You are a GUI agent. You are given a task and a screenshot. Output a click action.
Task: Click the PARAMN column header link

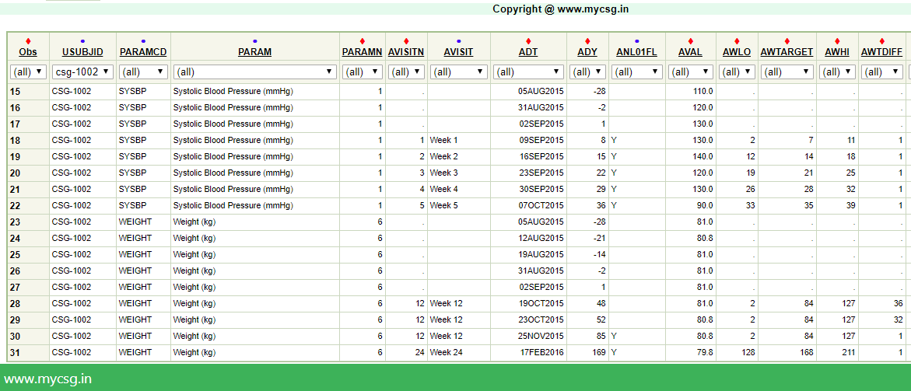(x=363, y=52)
